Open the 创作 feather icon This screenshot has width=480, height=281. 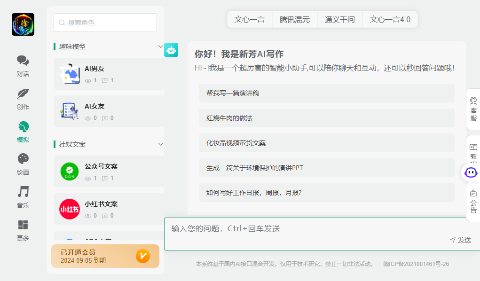(23, 94)
